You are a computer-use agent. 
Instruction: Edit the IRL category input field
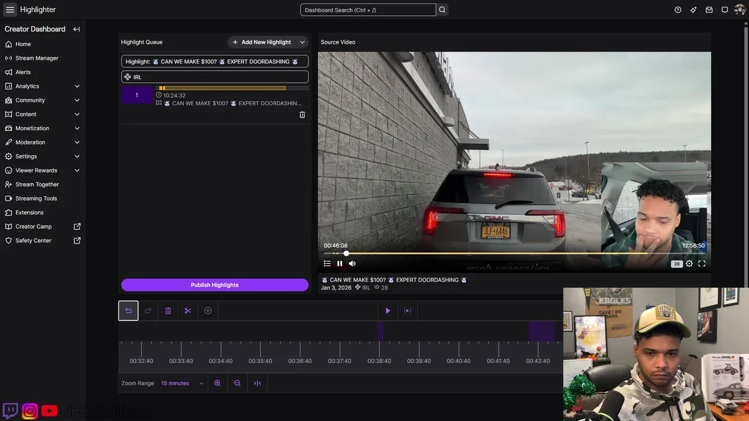215,77
